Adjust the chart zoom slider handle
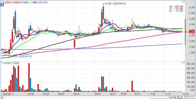The height and width of the screenshot is (99, 196). click(x=186, y=97)
